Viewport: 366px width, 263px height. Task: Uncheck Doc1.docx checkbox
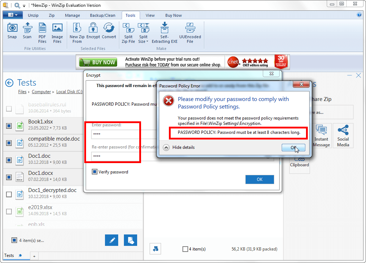[x=9, y=177]
